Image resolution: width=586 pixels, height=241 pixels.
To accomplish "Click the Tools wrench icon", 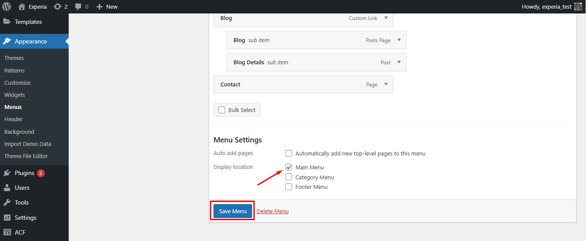I will pos(7,202).
